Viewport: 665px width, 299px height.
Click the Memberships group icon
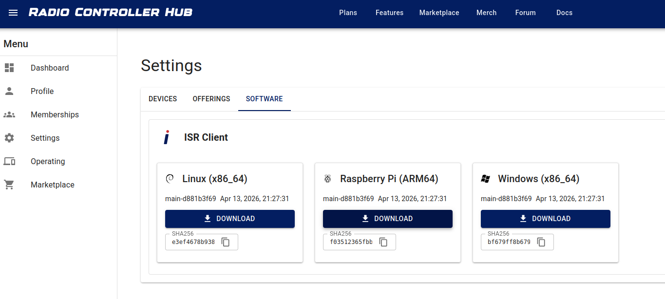9,114
